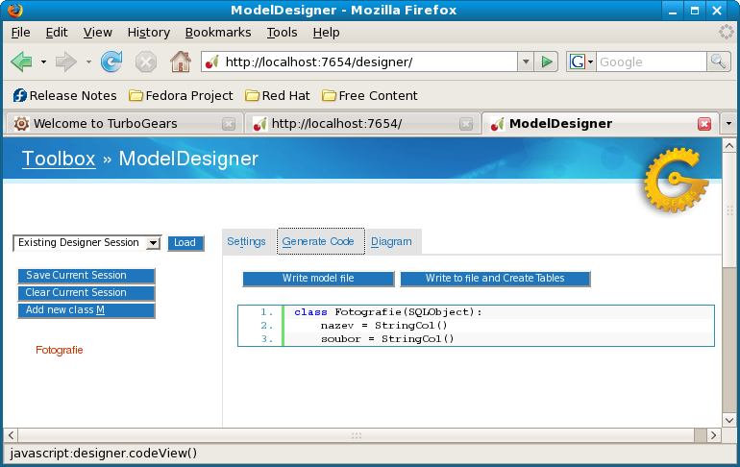Open the History menu

coord(149,33)
